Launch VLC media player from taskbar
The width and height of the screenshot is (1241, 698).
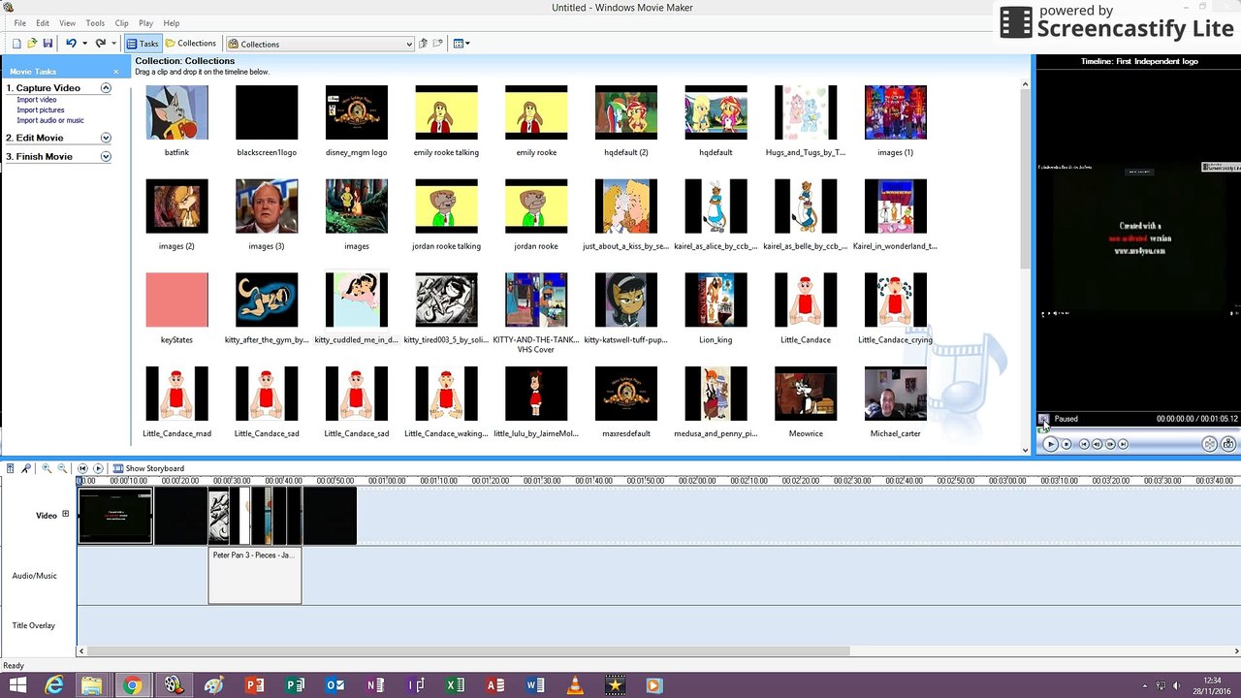tap(575, 685)
